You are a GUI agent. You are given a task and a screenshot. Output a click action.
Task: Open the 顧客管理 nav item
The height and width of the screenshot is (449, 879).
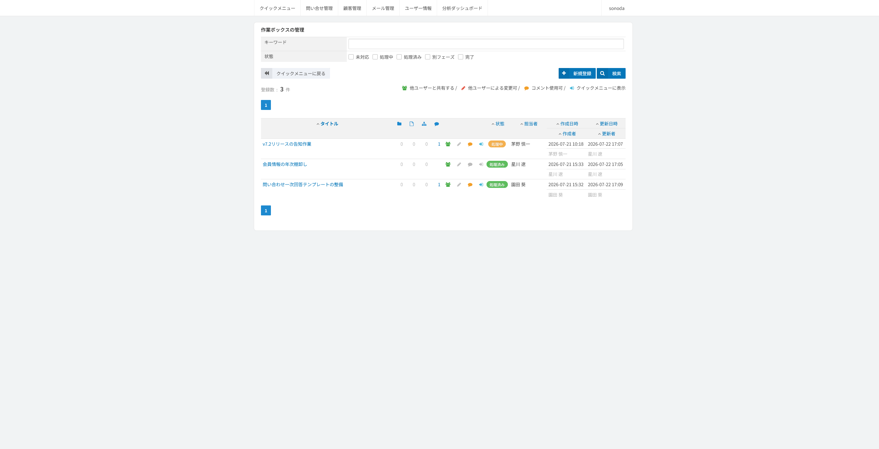tap(352, 8)
